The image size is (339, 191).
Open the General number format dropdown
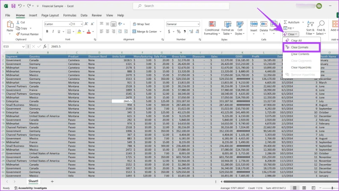coord(198,24)
